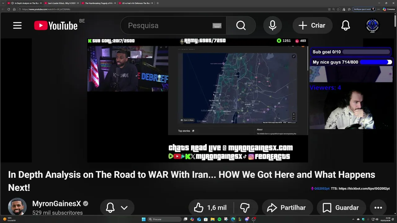Open the Criar create button
397x223 pixels.
point(312,25)
